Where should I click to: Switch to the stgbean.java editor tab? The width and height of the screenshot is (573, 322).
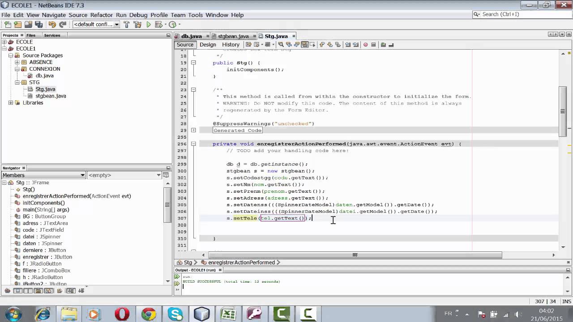[x=233, y=36]
